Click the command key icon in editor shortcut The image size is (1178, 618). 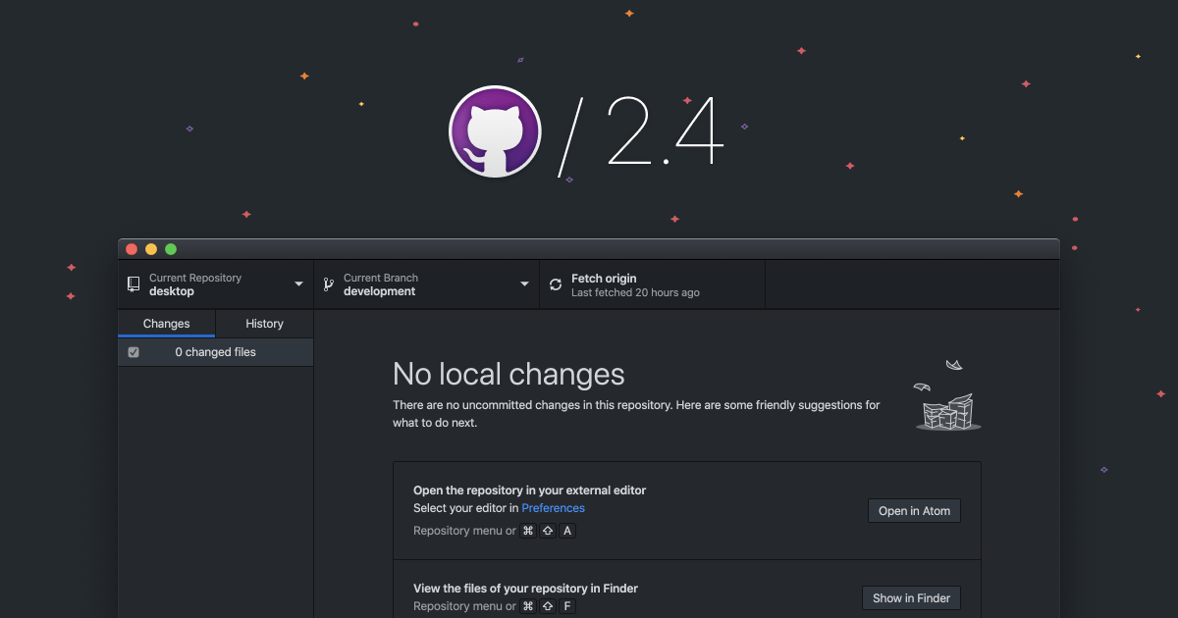(527, 530)
